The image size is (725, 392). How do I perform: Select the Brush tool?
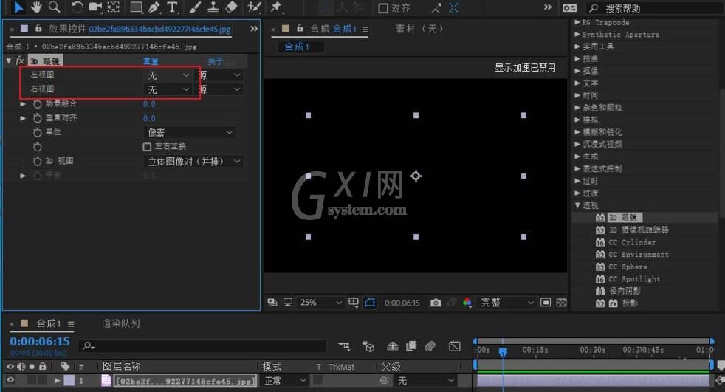click(195, 7)
